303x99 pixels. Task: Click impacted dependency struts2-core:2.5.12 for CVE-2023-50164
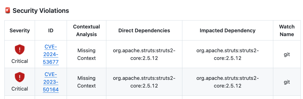(x=228, y=82)
